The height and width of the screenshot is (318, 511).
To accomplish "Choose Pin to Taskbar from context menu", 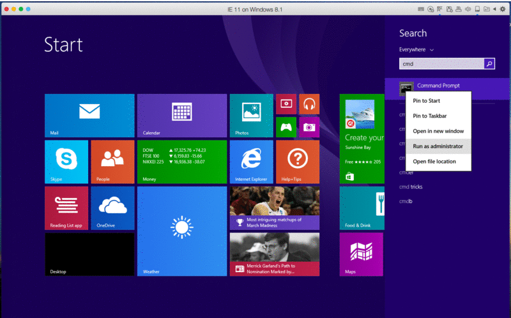I will click(438, 116).
